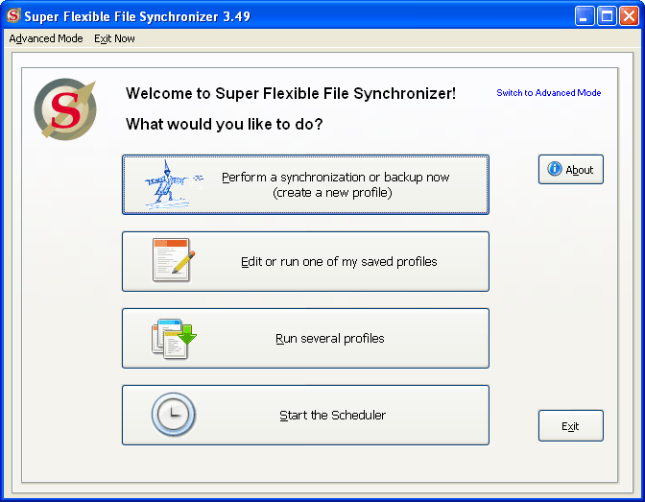Screen dimensions: 645x502
Task: Choose Exit Now in the menu bar
Action: 114,38
